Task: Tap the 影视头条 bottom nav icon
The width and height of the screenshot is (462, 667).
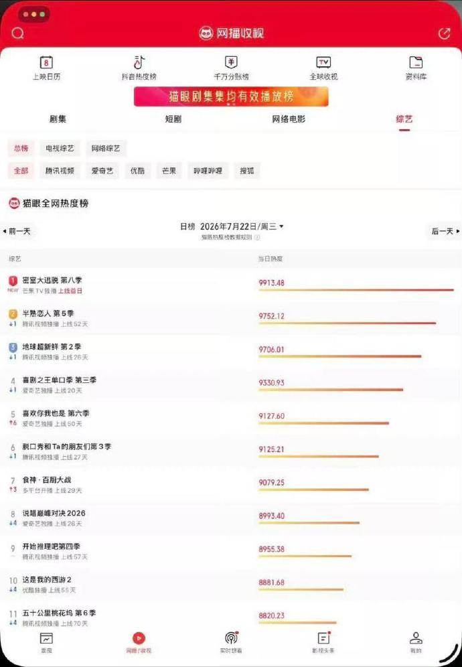Action: (324, 638)
